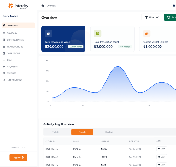Click the Requests reply icon
Viewport: 176px width, 167px height.
click(x=4, y=66)
